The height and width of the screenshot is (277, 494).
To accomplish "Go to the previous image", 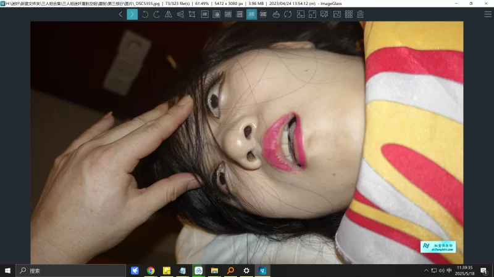I will pyautogui.click(x=120, y=14).
